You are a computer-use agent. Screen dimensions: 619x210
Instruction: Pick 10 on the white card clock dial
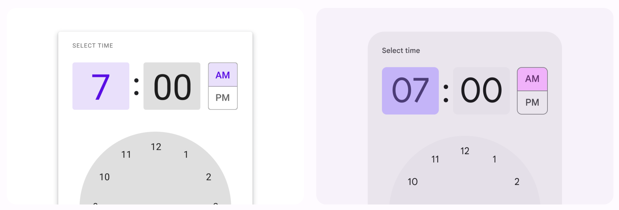[104, 177]
